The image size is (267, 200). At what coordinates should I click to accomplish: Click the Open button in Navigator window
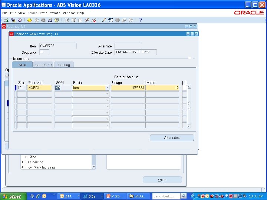pos(162,180)
